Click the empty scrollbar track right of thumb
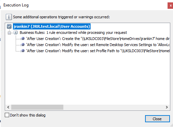Image resolution: width=173 pixels, height=127 pixels. pos(113,107)
